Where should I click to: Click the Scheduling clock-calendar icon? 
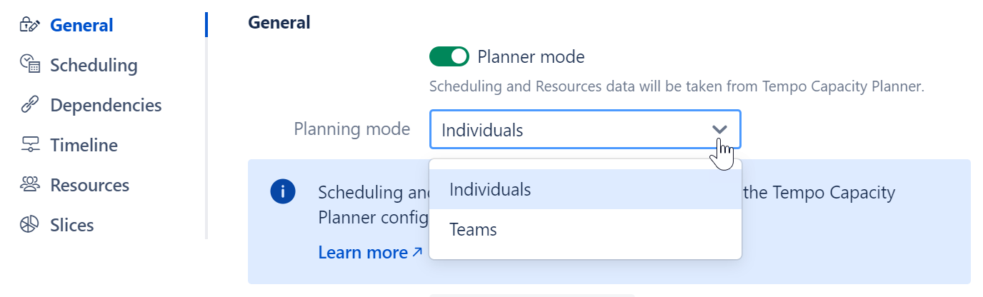point(29,65)
